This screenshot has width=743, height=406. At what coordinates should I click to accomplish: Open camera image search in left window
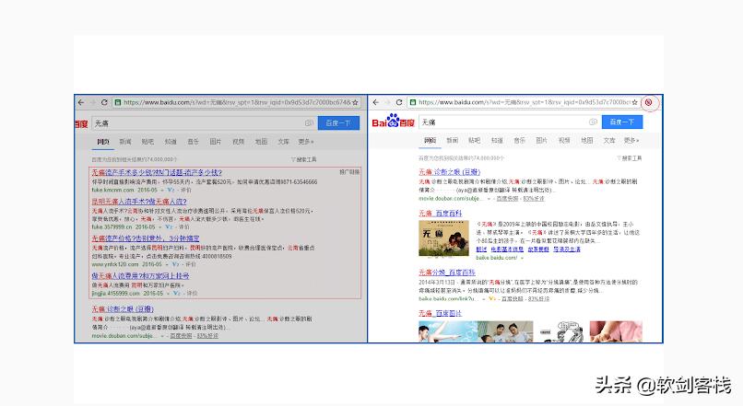pos(310,123)
